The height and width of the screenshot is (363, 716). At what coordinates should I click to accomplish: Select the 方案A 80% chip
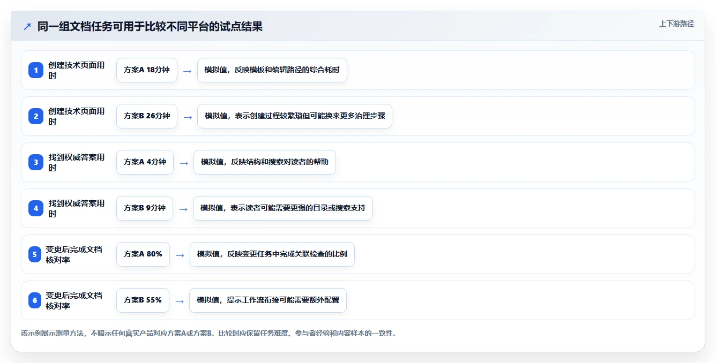coord(143,254)
